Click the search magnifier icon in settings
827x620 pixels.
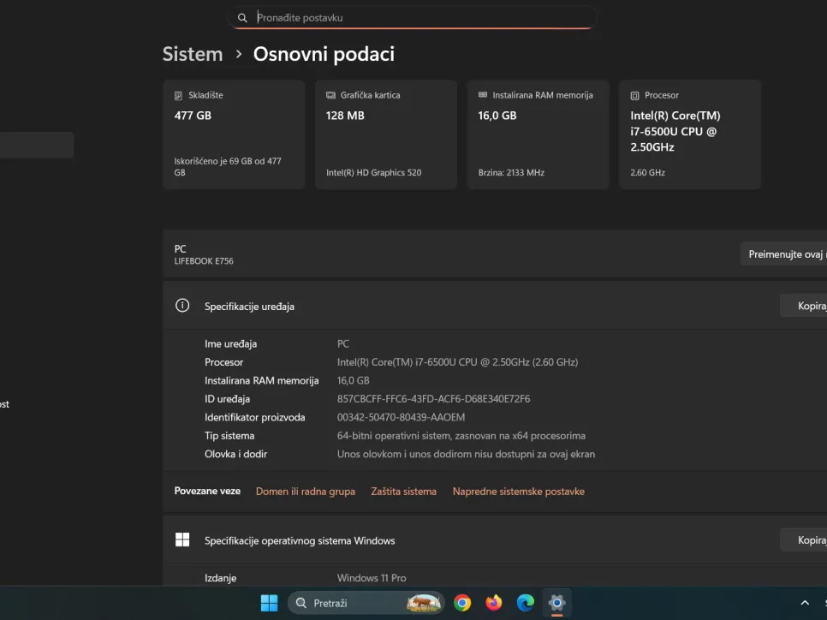[242, 18]
